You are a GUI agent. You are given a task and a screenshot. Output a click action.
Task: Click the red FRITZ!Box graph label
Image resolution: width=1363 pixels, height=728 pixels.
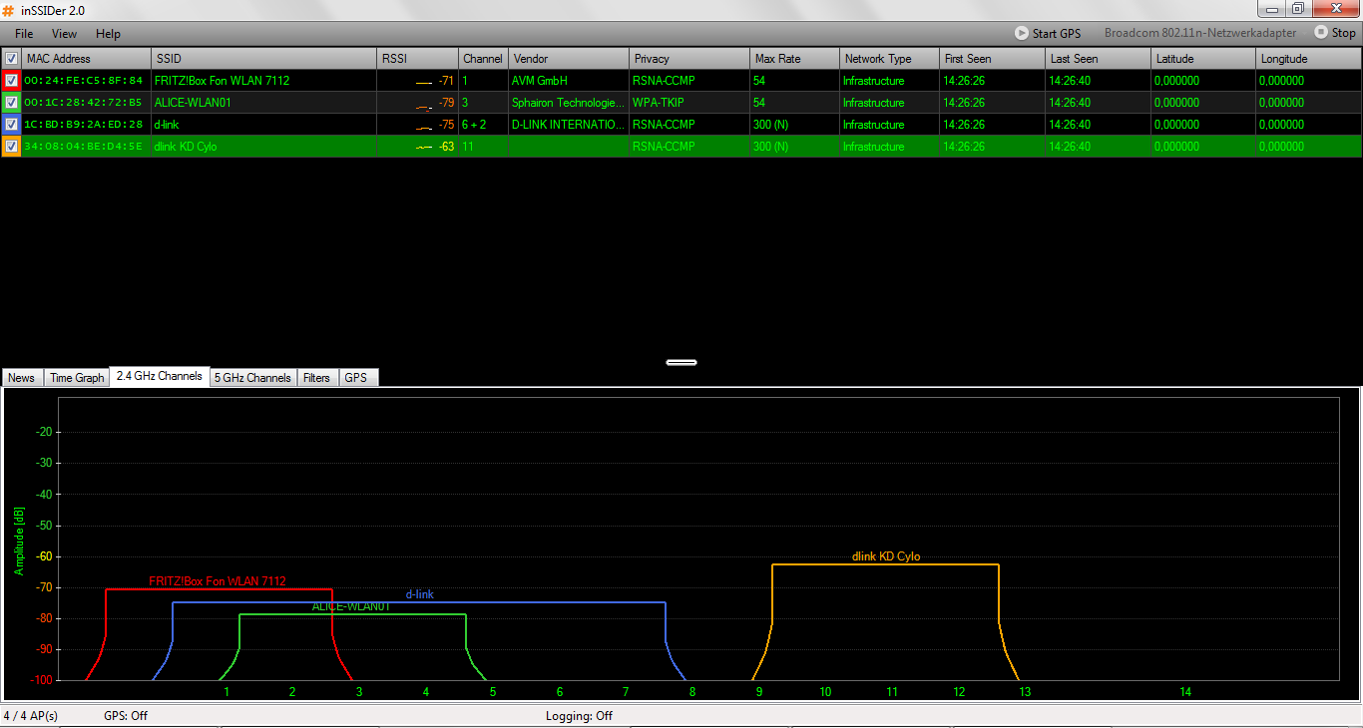click(218, 580)
